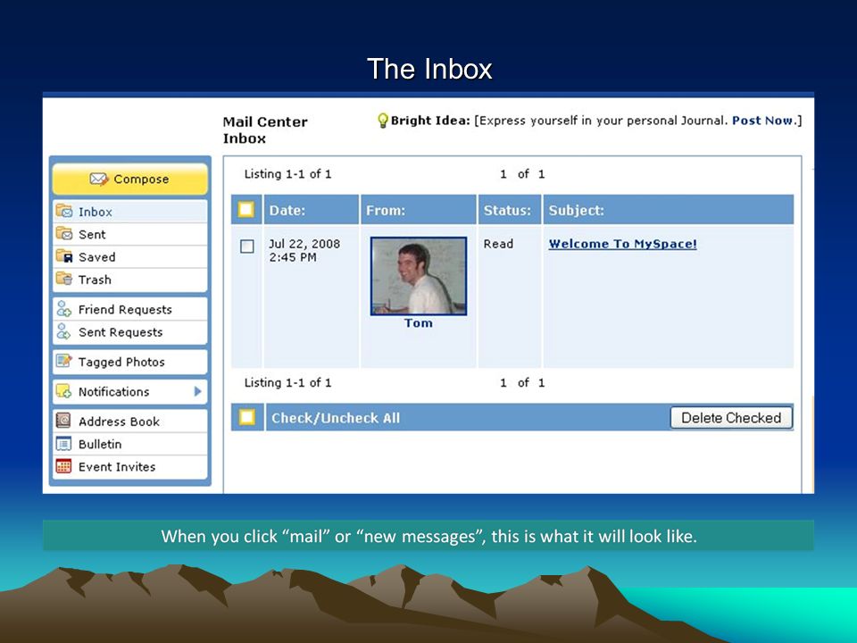Open Tagged Photos
The image size is (857, 643).
121,362
